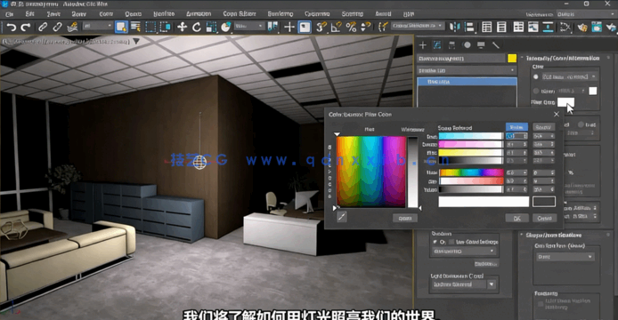Switch to the Display command panel
The width and height of the screenshot is (618, 320).
pyautogui.click(x=481, y=45)
